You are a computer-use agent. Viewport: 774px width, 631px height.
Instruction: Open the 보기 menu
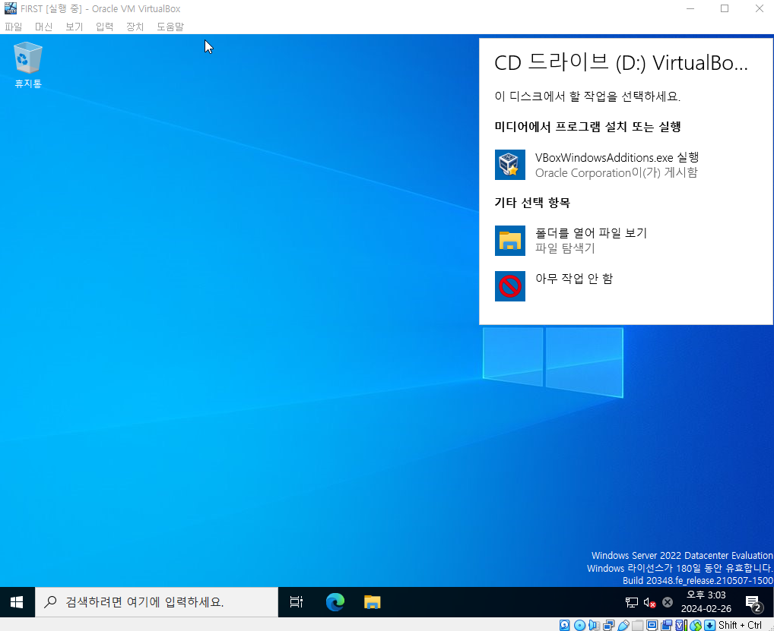(x=74, y=27)
